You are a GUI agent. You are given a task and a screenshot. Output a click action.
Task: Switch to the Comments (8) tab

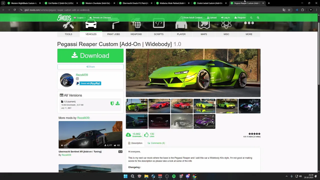coord(156,143)
